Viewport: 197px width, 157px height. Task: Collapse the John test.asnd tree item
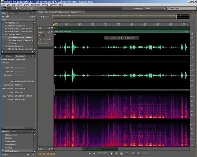pyautogui.click(x=3, y=35)
